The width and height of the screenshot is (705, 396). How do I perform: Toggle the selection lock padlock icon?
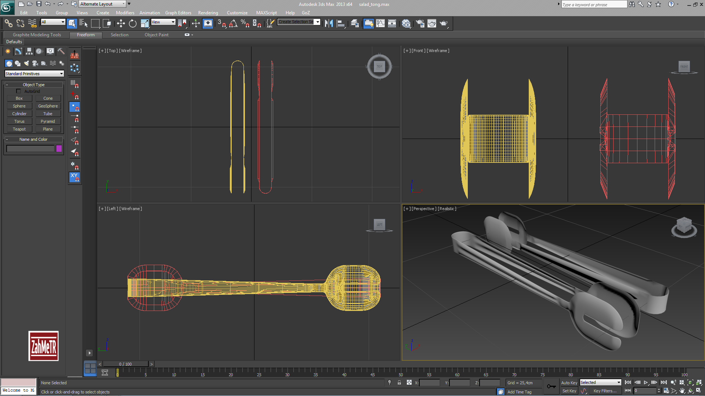399,382
